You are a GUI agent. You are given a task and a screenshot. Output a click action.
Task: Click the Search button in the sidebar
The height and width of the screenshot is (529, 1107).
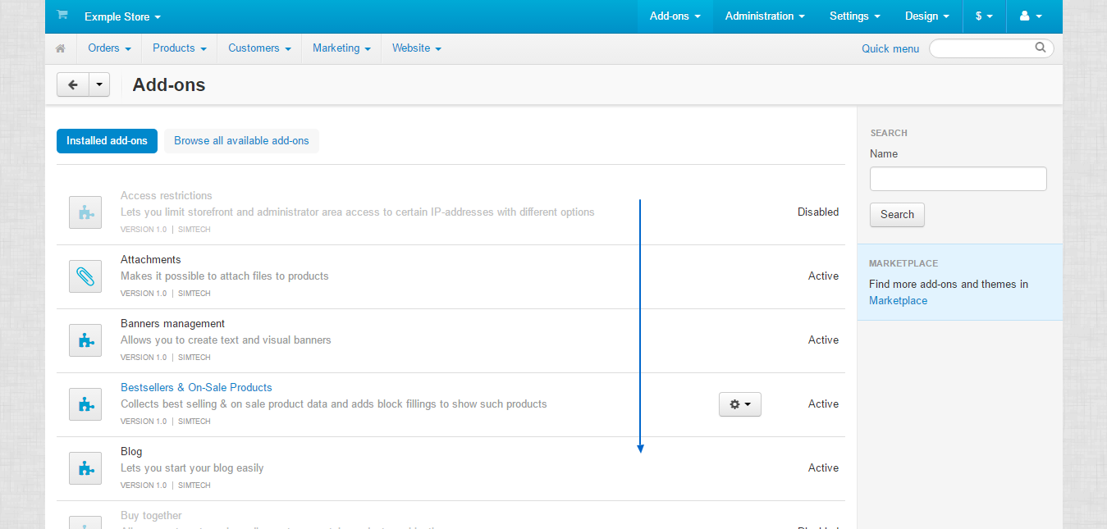896,214
